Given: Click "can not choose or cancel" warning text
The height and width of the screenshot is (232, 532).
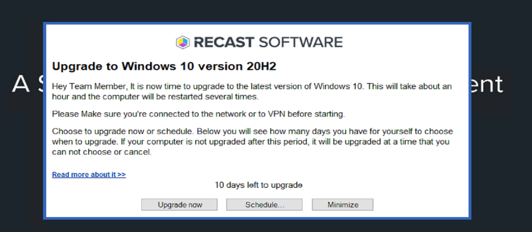Looking at the screenshot, I should pyautogui.click(x=101, y=152).
